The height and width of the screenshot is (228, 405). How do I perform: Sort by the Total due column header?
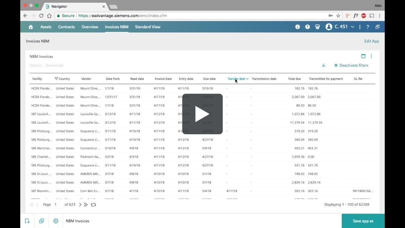(x=294, y=79)
